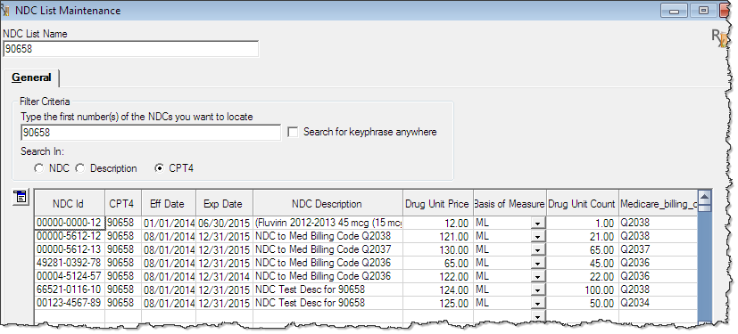The height and width of the screenshot is (334, 738).
Task: Select NDC Id cell 66521-0116-10
Action: [70, 289]
